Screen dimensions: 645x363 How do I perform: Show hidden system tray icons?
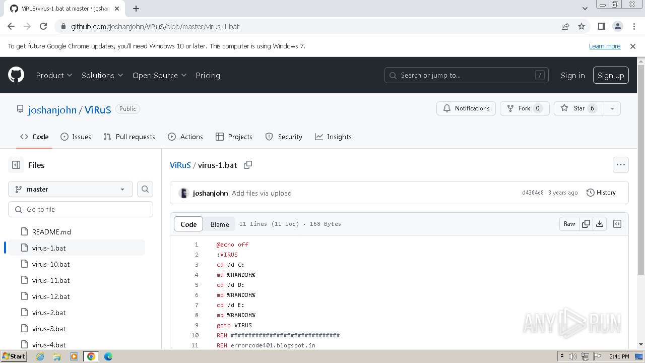(562, 356)
